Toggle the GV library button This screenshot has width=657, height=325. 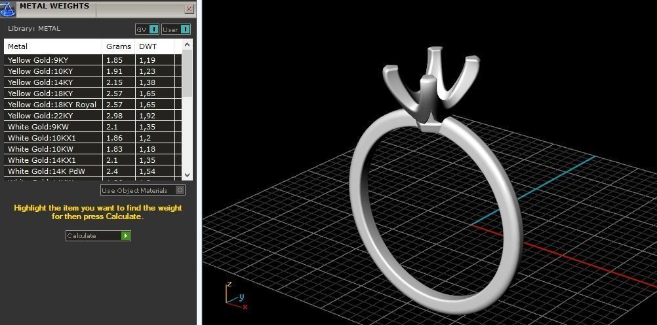[x=147, y=29]
